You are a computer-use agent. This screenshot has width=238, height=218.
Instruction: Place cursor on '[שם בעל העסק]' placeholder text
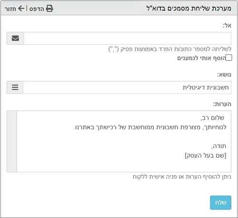point(206,155)
